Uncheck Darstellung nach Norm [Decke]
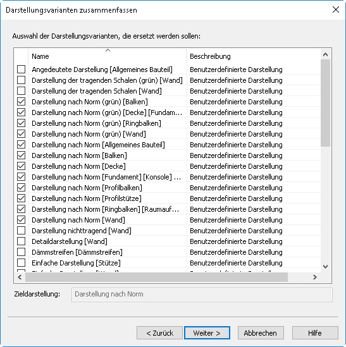Image resolution: width=346 pixels, height=347 pixels. (x=22, y=166)
